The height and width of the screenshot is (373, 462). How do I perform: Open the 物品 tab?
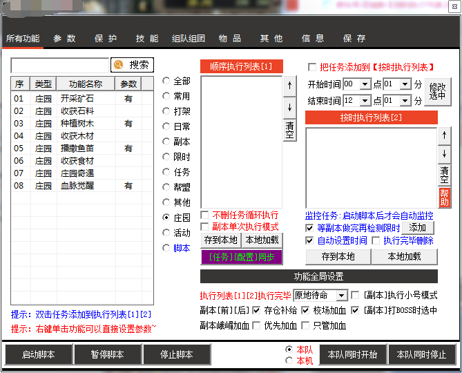pyautogui.click(x=230, y=39)
